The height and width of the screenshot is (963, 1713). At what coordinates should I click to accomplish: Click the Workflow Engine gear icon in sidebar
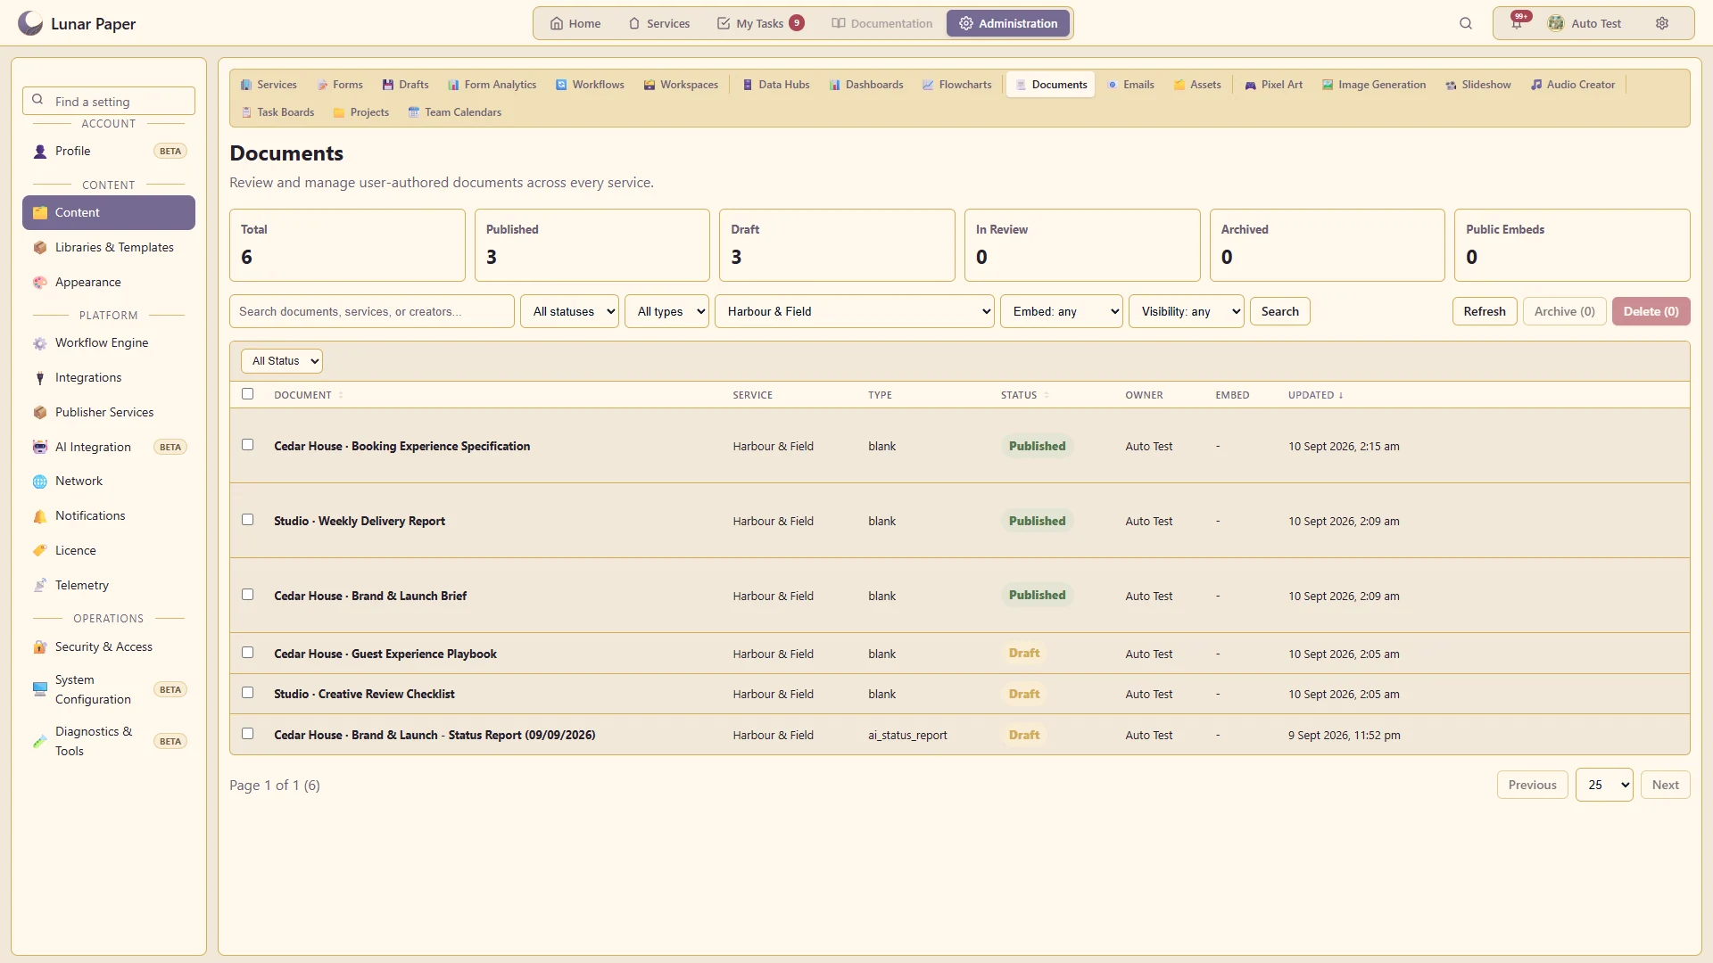coord(40,343)
